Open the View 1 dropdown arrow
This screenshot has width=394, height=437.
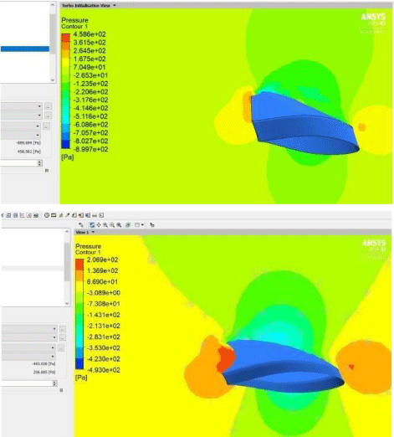tap(94, 232)
